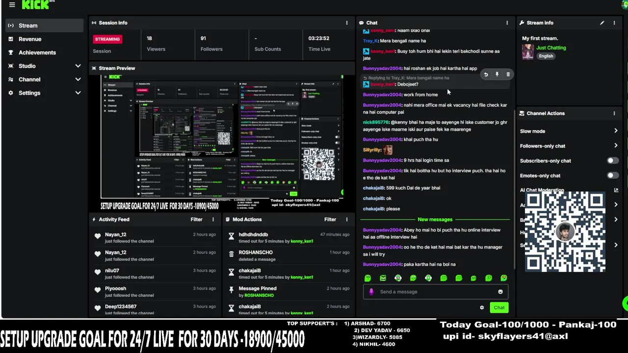Click the Just Chatting category thumbnail

[x=528, y=51]
